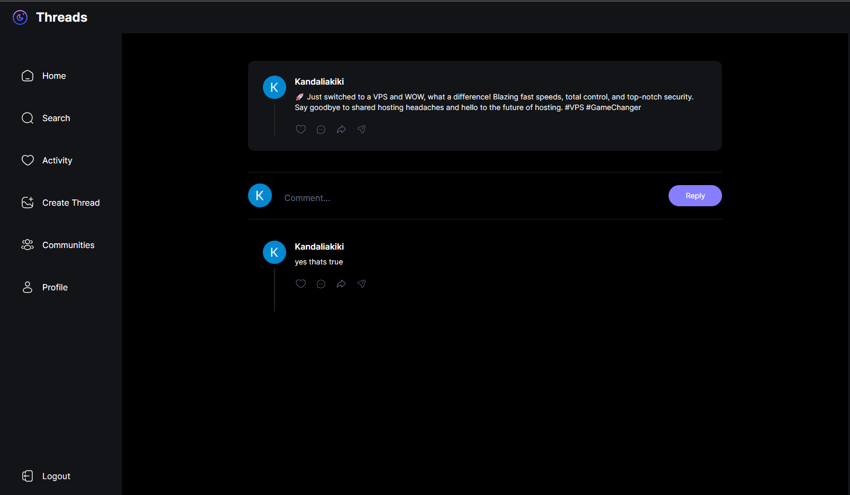Select the Logout option
Image resolution: width=850 pixels, height=495 pixels.
coord(56,476)
